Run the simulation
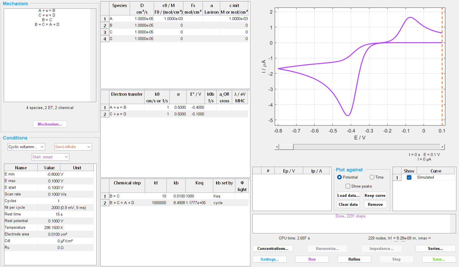The height and width of the screenshot is (267, 459). [x=312, y=259]
